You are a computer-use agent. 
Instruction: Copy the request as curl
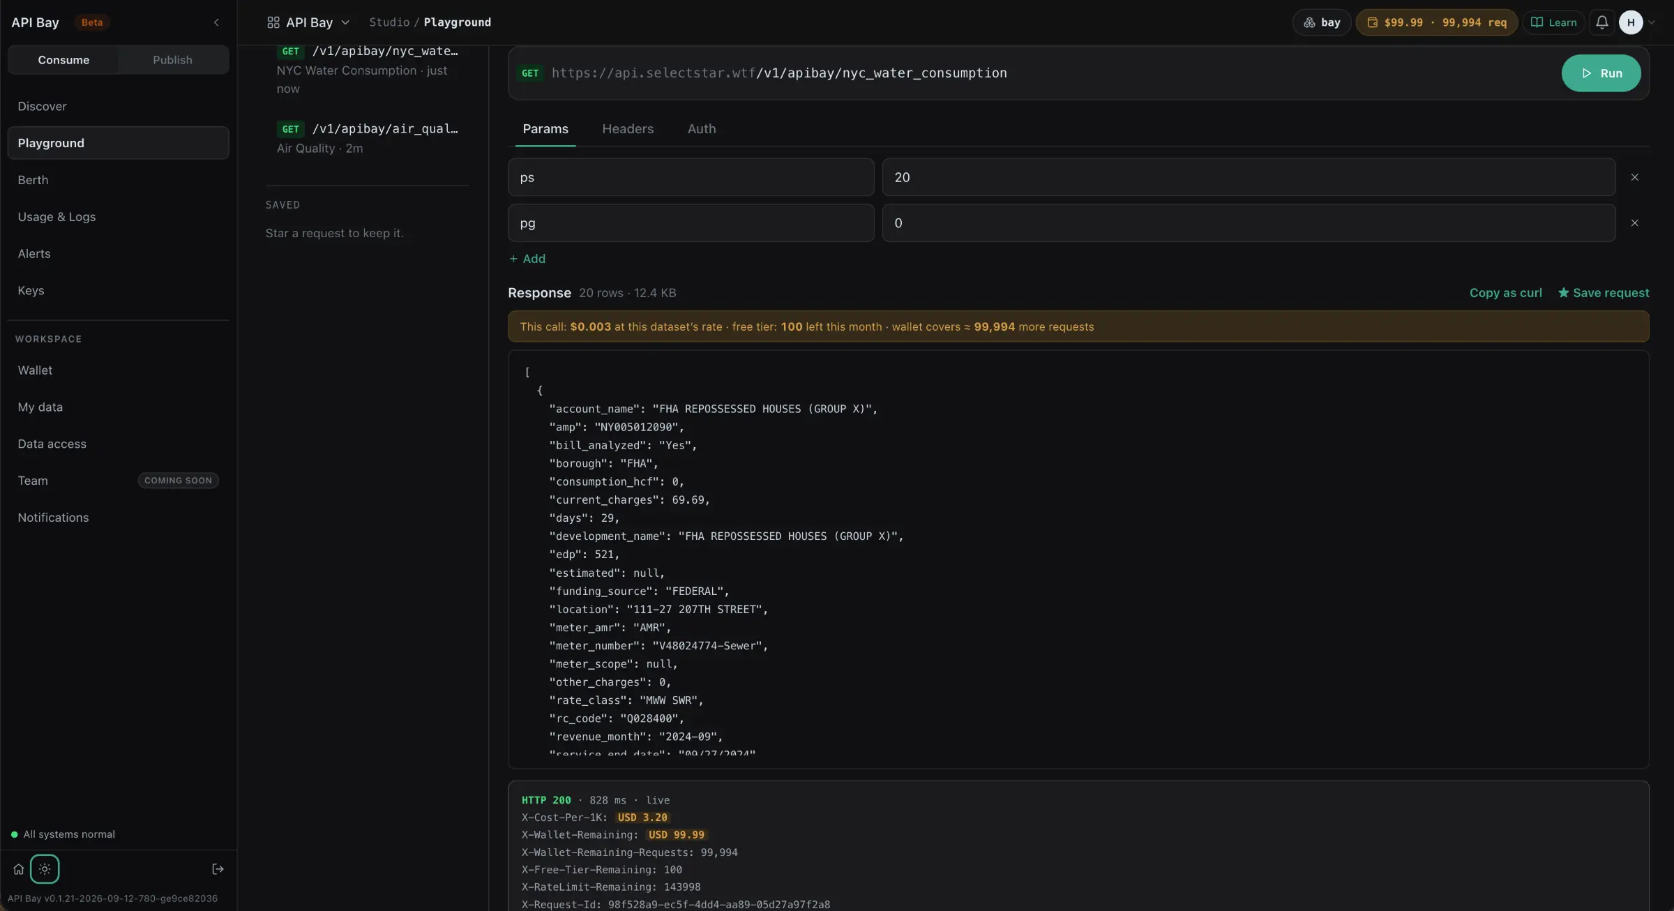coord(1505,293)
